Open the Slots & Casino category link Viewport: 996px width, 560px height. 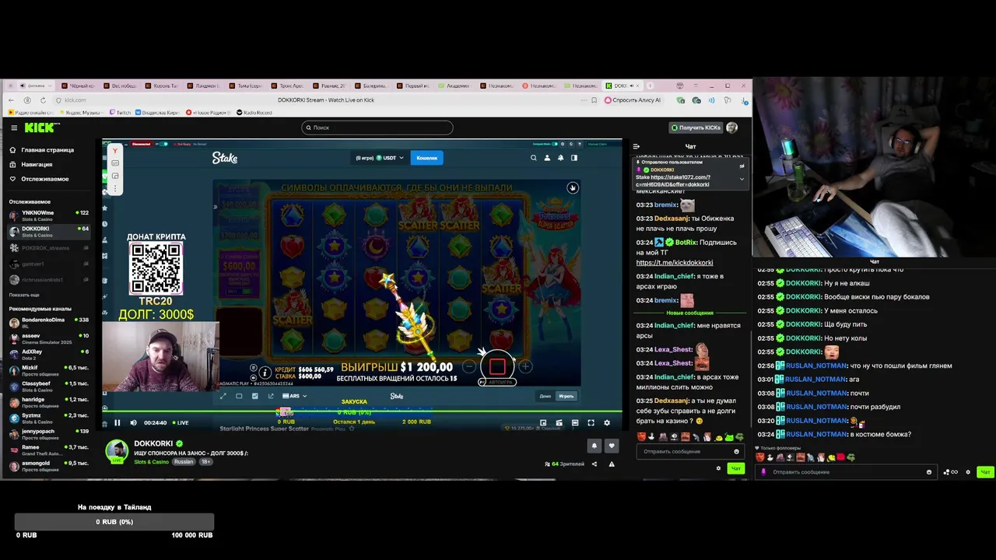[151, 462]
